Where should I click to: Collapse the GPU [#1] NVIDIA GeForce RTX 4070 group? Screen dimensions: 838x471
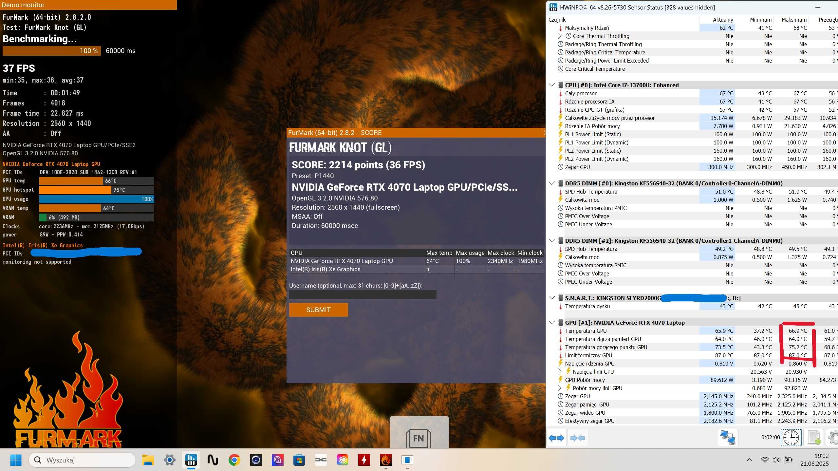552,323
